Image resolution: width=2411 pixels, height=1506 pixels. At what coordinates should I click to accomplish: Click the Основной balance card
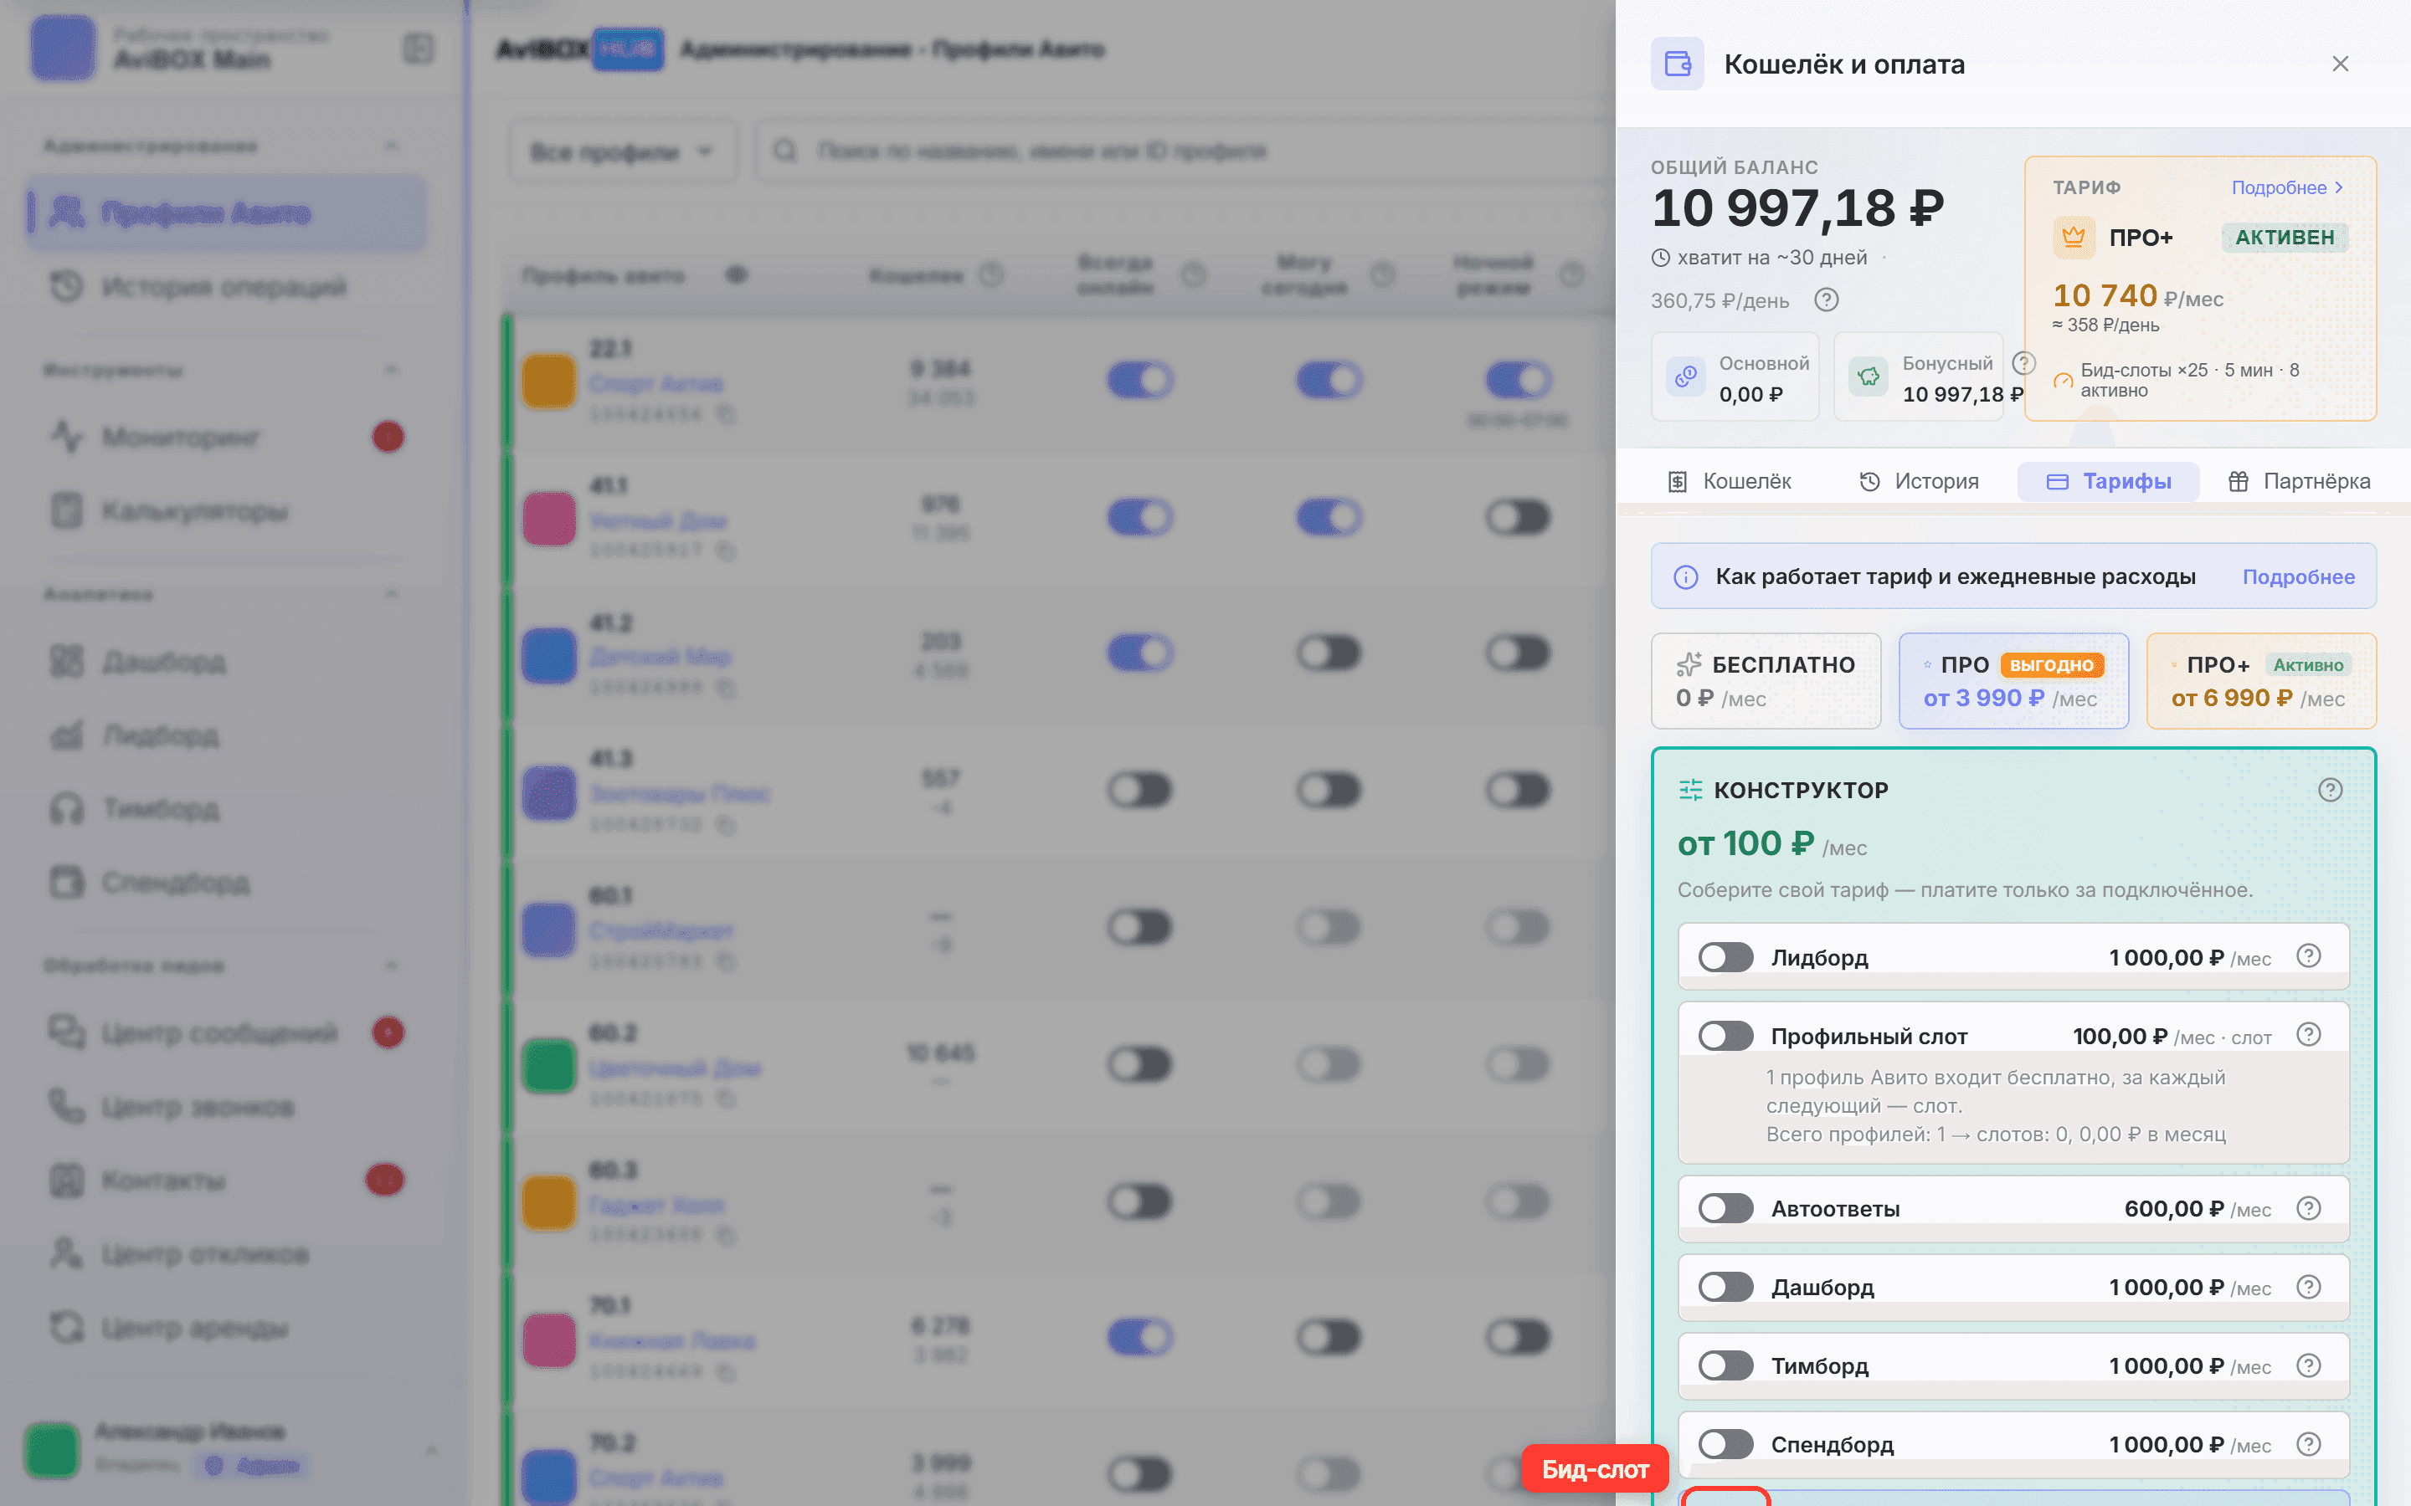[x=1735, y=376]
